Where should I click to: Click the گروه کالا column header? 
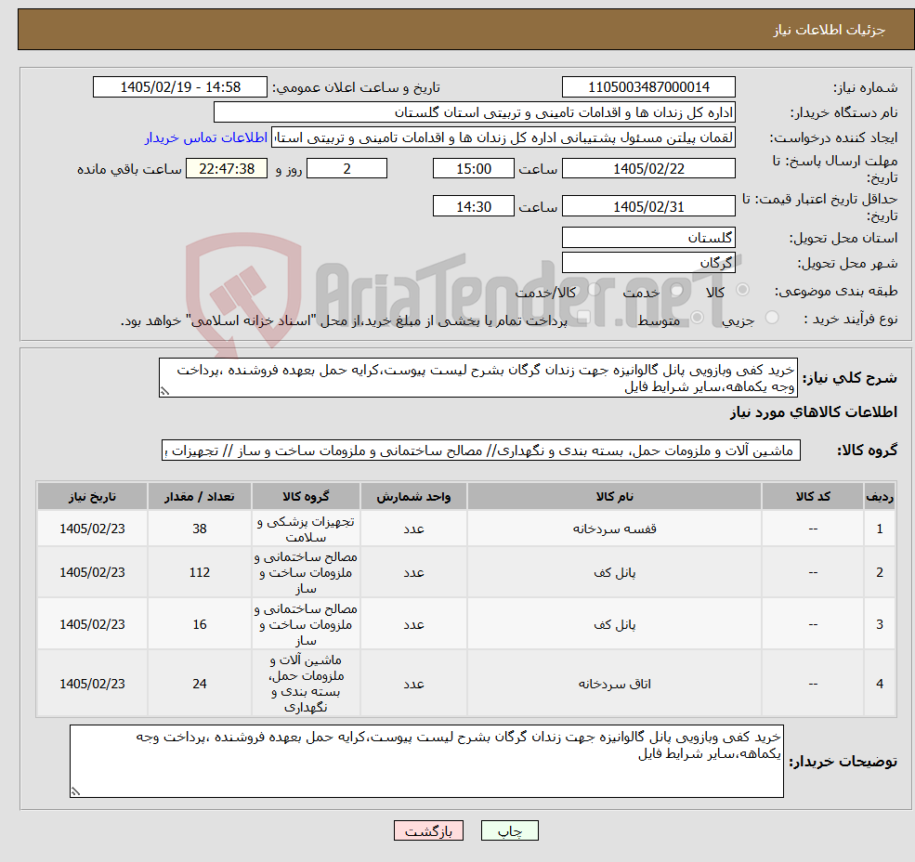(x=306, y=497)
